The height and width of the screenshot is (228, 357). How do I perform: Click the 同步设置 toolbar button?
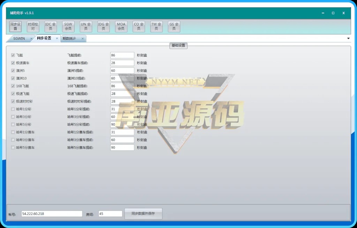(15, 26)
